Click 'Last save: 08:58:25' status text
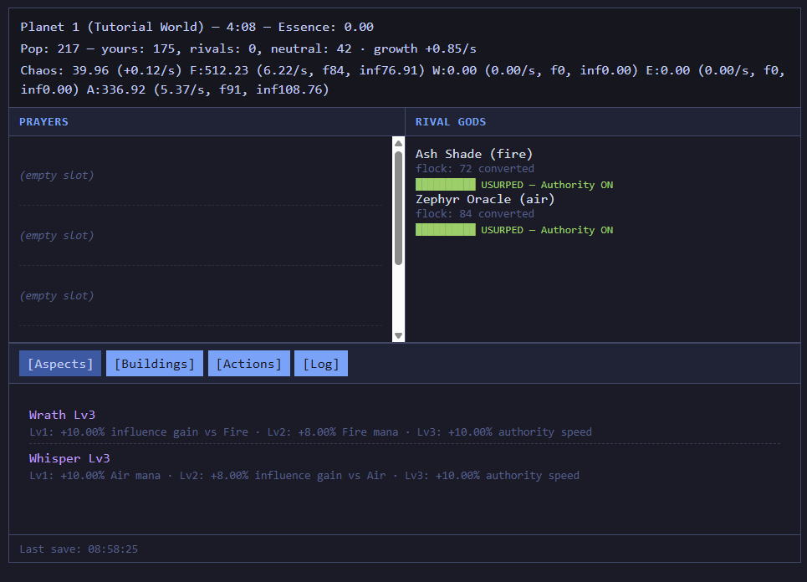The image size is (807, 582). click(79, 549)
